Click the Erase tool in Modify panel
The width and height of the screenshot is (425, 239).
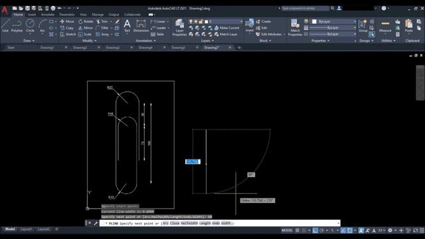click(117, 21)
